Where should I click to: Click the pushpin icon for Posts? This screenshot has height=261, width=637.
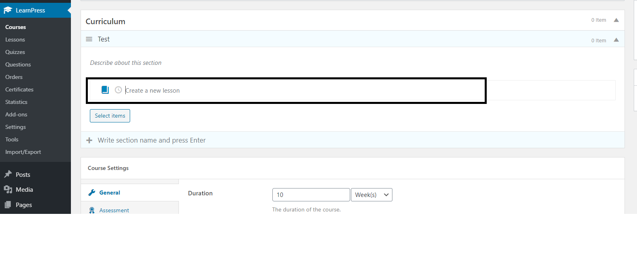click(x=8, y=174)
